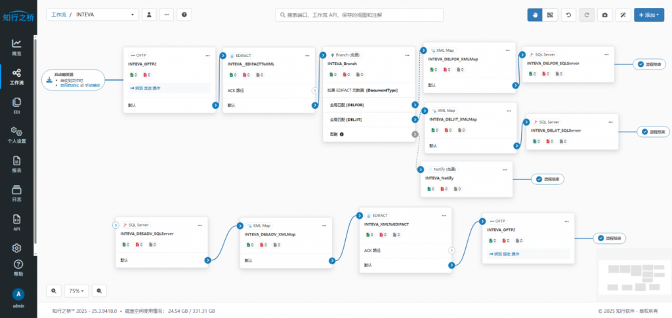Open the 添加 add dropdown button
Screen dimensions: 672x318
pos(649,14)
